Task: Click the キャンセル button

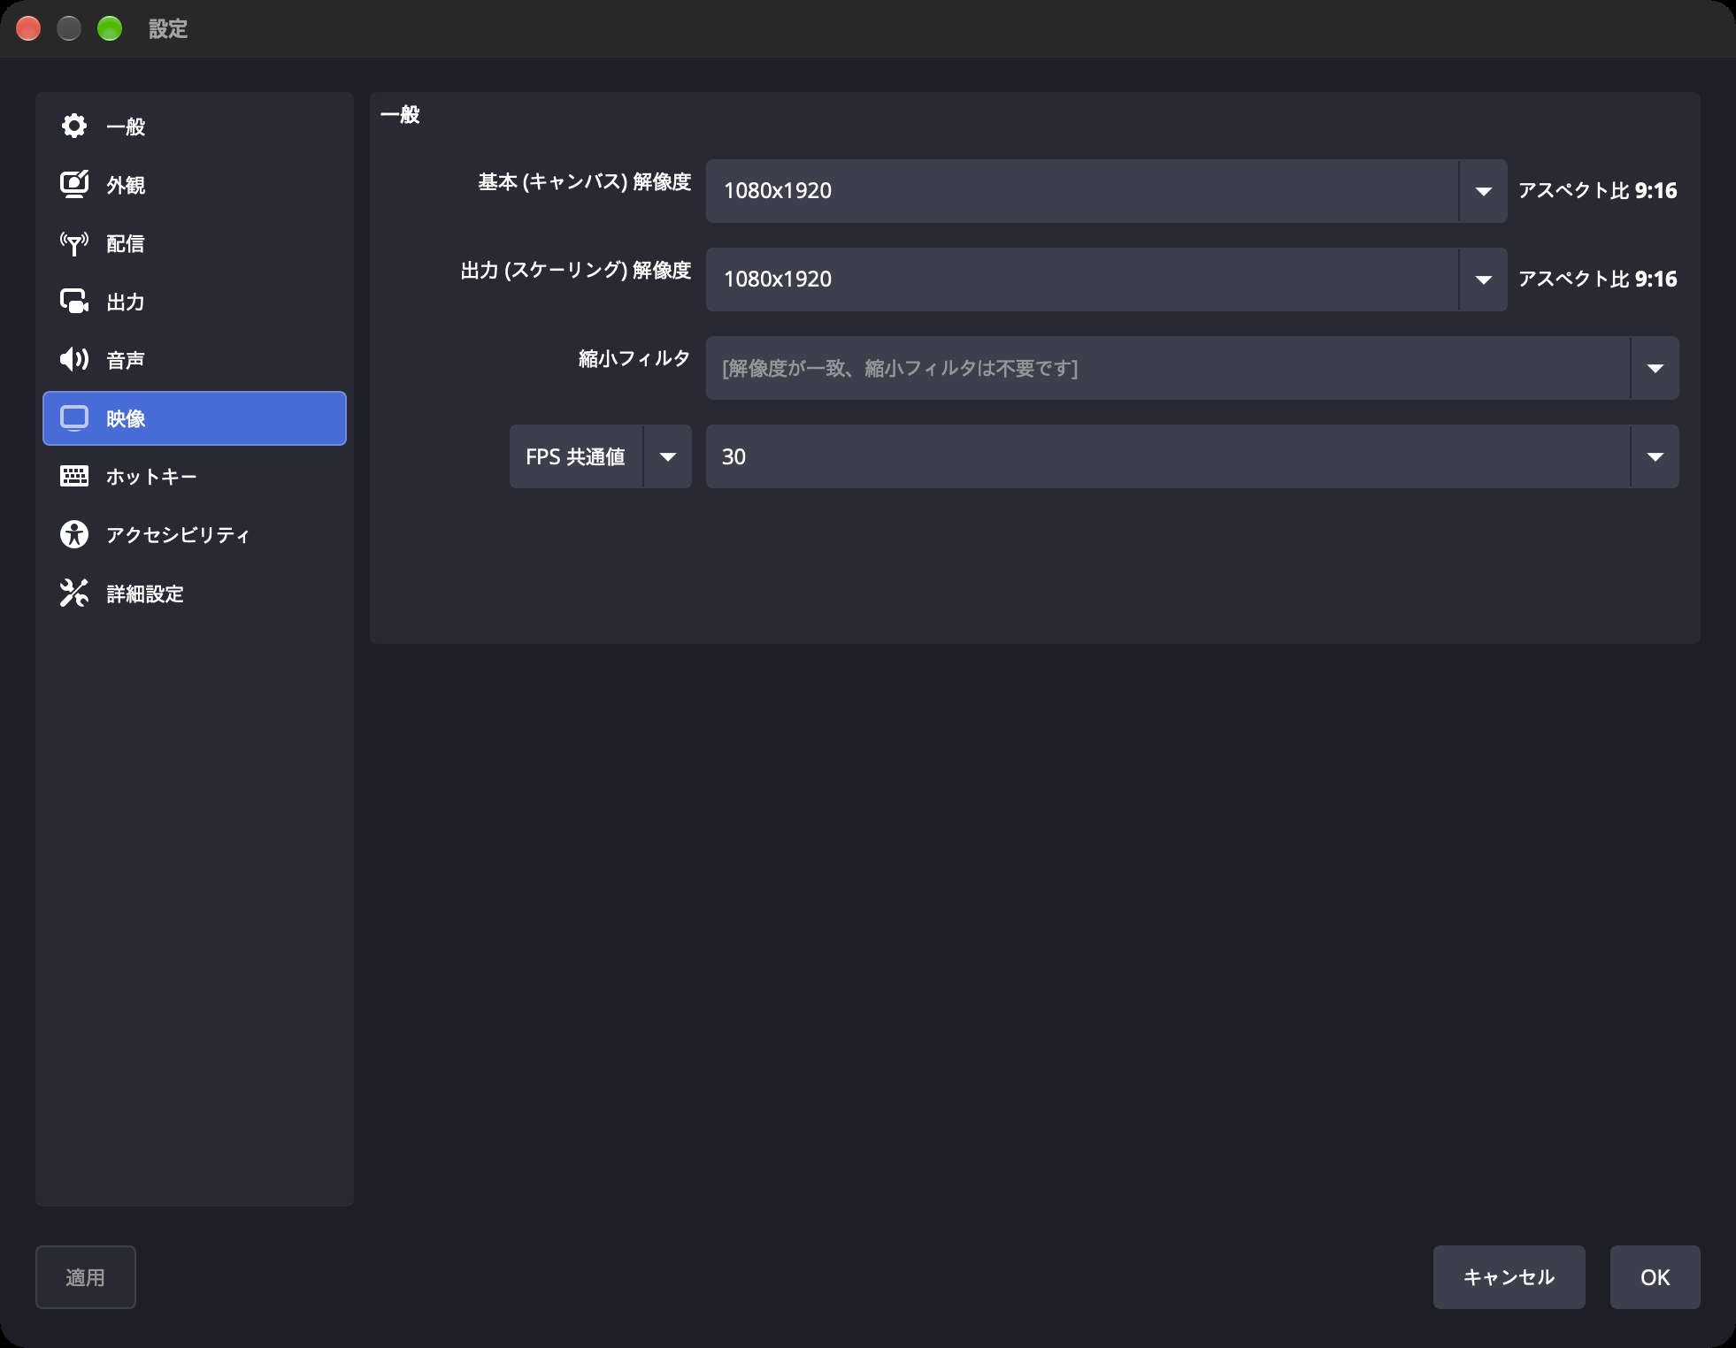Action: (1509, 1277)
